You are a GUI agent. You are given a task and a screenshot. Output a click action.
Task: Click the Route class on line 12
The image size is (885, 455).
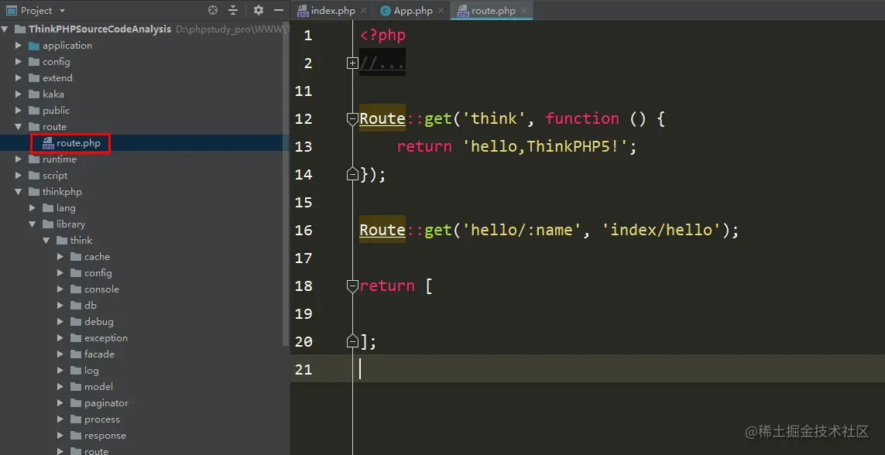coord(382,118)
